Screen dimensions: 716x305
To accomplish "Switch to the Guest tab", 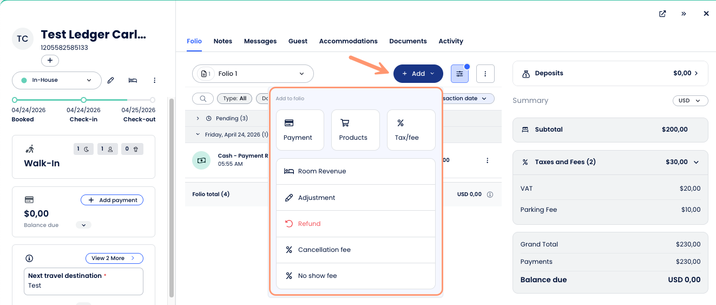I will [x=298, y=41].
